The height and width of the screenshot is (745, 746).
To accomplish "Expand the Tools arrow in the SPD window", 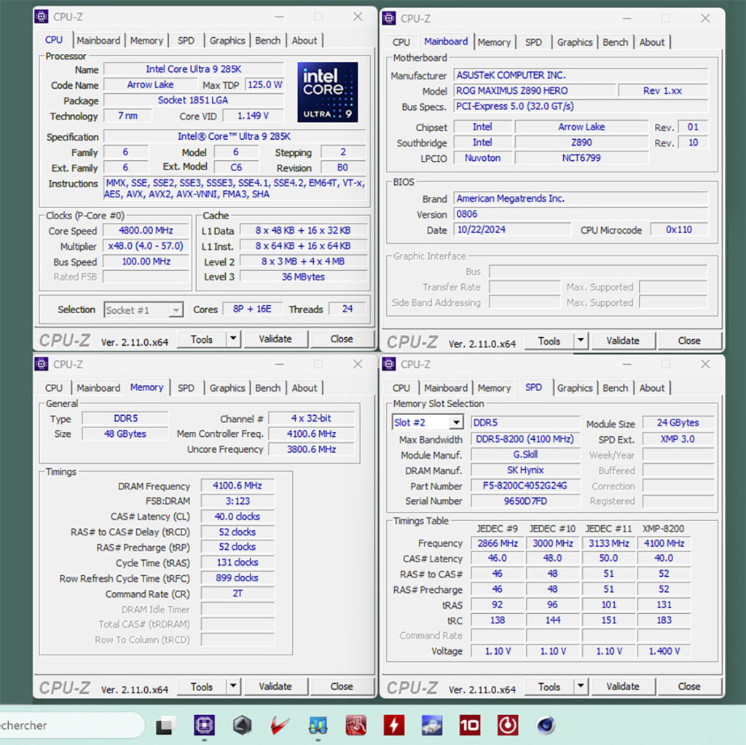I will click(x=581, y=686).
